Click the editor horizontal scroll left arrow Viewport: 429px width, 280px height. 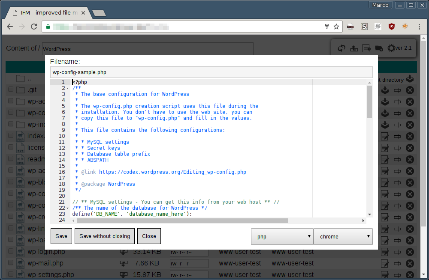[x=73, y=220]
